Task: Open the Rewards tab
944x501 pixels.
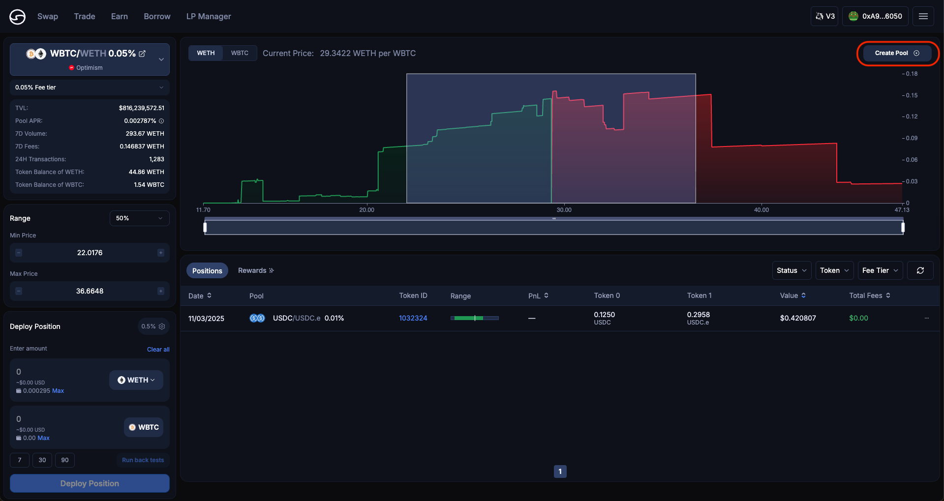Action: coord(256,270)
